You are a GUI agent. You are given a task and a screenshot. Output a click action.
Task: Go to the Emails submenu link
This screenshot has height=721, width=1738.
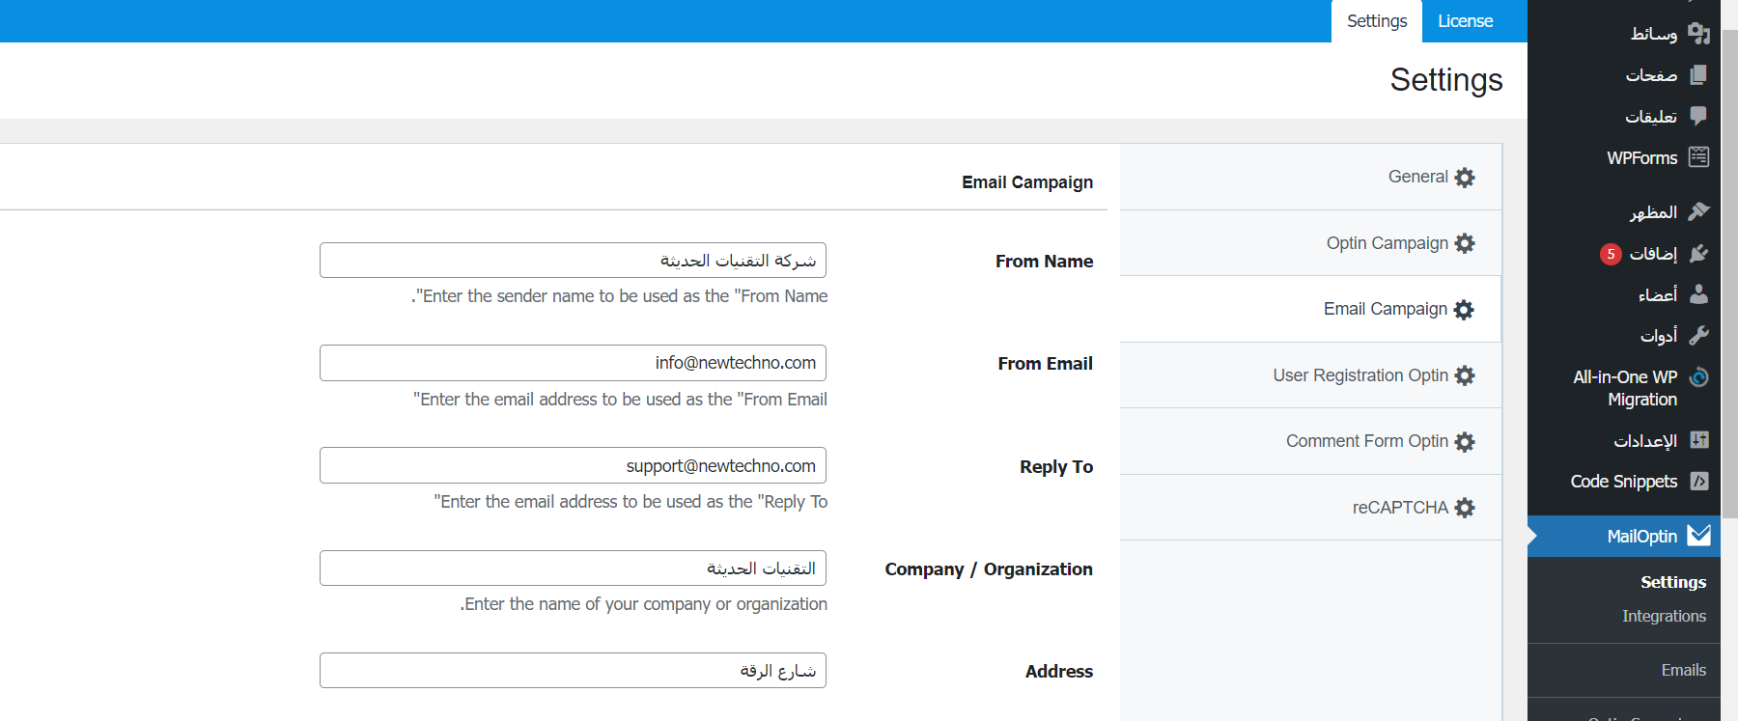click(x=1683, y=670)
